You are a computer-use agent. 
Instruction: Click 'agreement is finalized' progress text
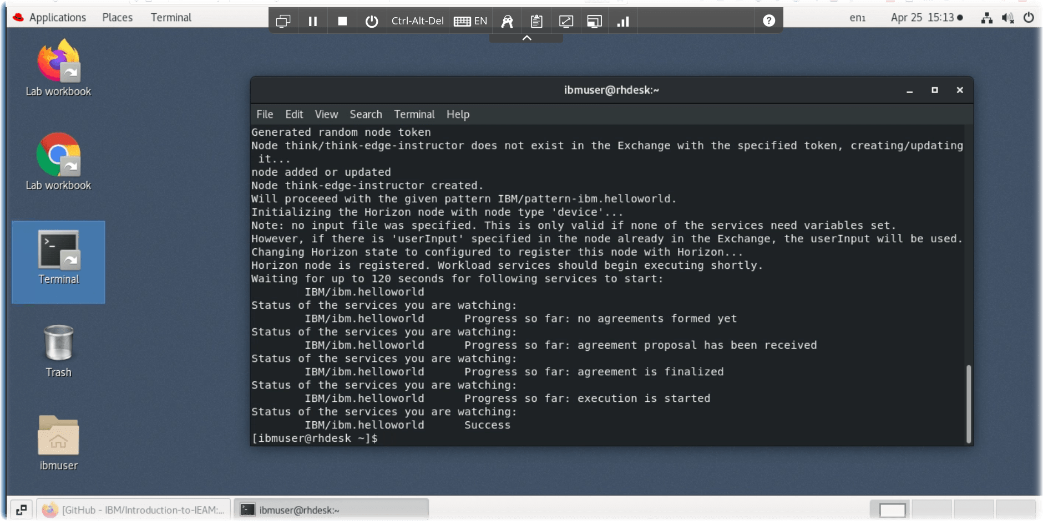[x=650, y=372]
